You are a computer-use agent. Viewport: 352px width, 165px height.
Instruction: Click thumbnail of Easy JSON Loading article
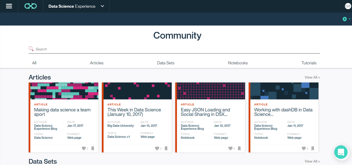[x=211, y=91]
